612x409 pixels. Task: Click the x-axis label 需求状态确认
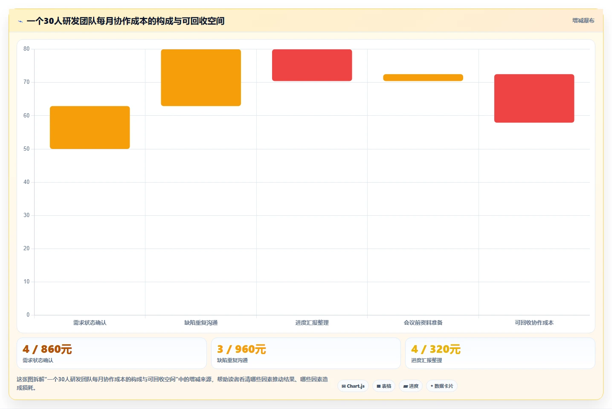coord(90,323)
